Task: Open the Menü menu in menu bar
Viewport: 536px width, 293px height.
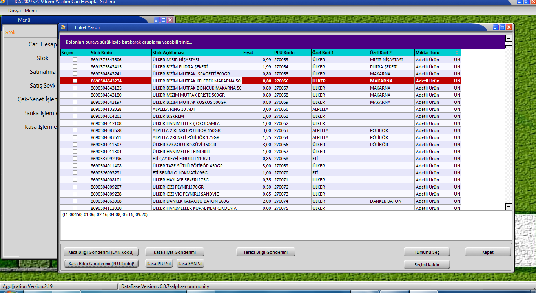Action: pyautogui.click(x=31, y=11)
